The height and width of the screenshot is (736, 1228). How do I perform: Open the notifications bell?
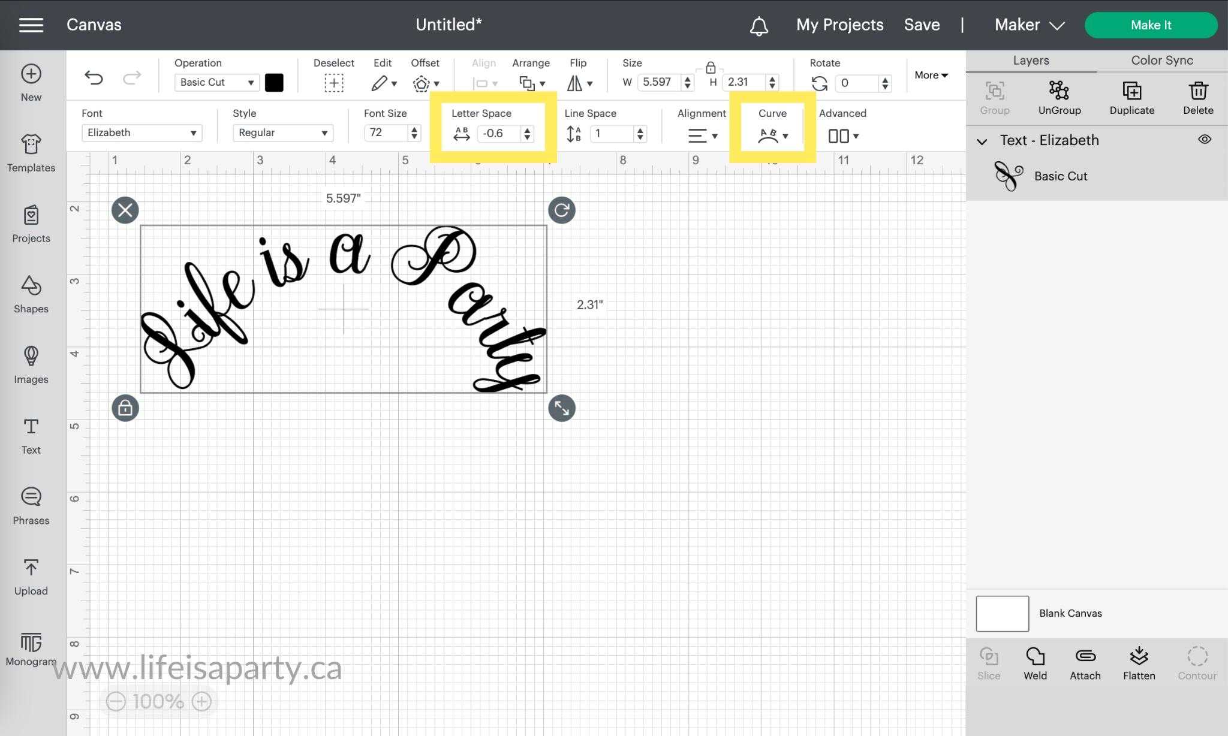[759, 25]
